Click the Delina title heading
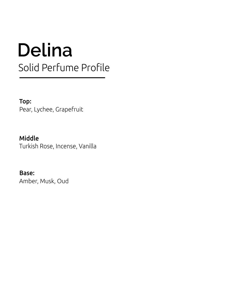Screen dimensions: 230x288 (x=45, y=50)
